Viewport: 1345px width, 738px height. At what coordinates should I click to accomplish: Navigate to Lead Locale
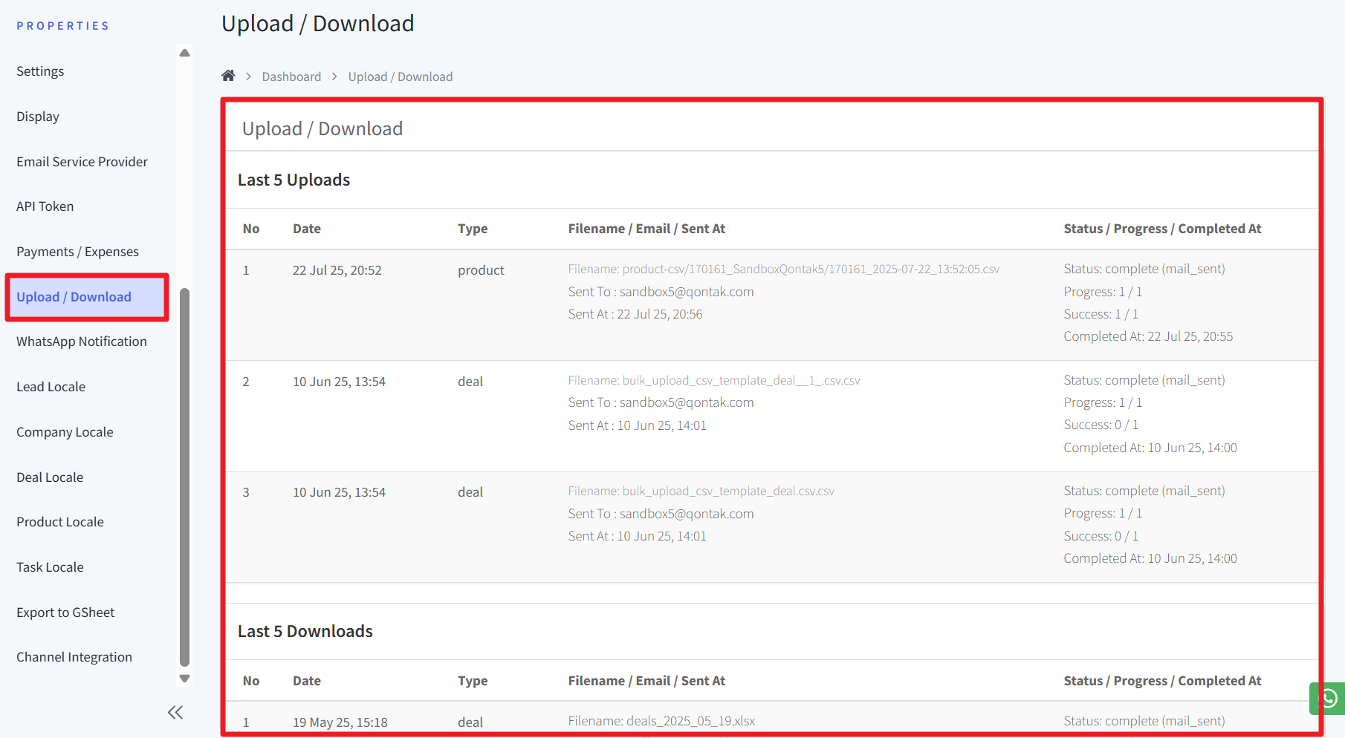(51, 387)
